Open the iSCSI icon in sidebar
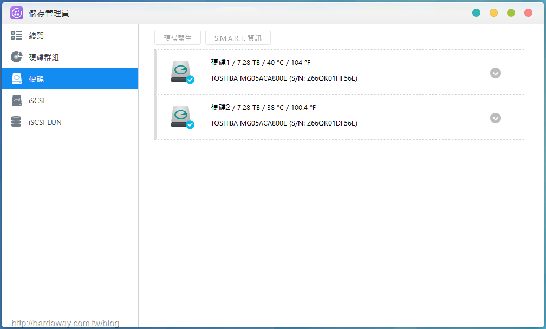The height and width of the screenshot is (329, 546). point(16,100)
